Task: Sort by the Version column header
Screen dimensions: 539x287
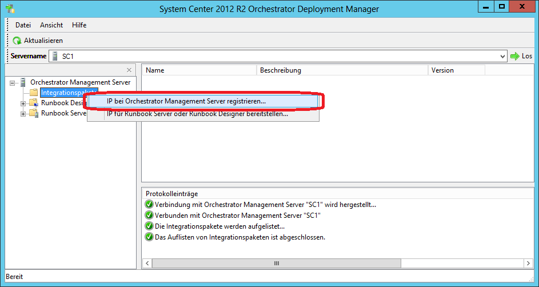Action: coord(457,70)
